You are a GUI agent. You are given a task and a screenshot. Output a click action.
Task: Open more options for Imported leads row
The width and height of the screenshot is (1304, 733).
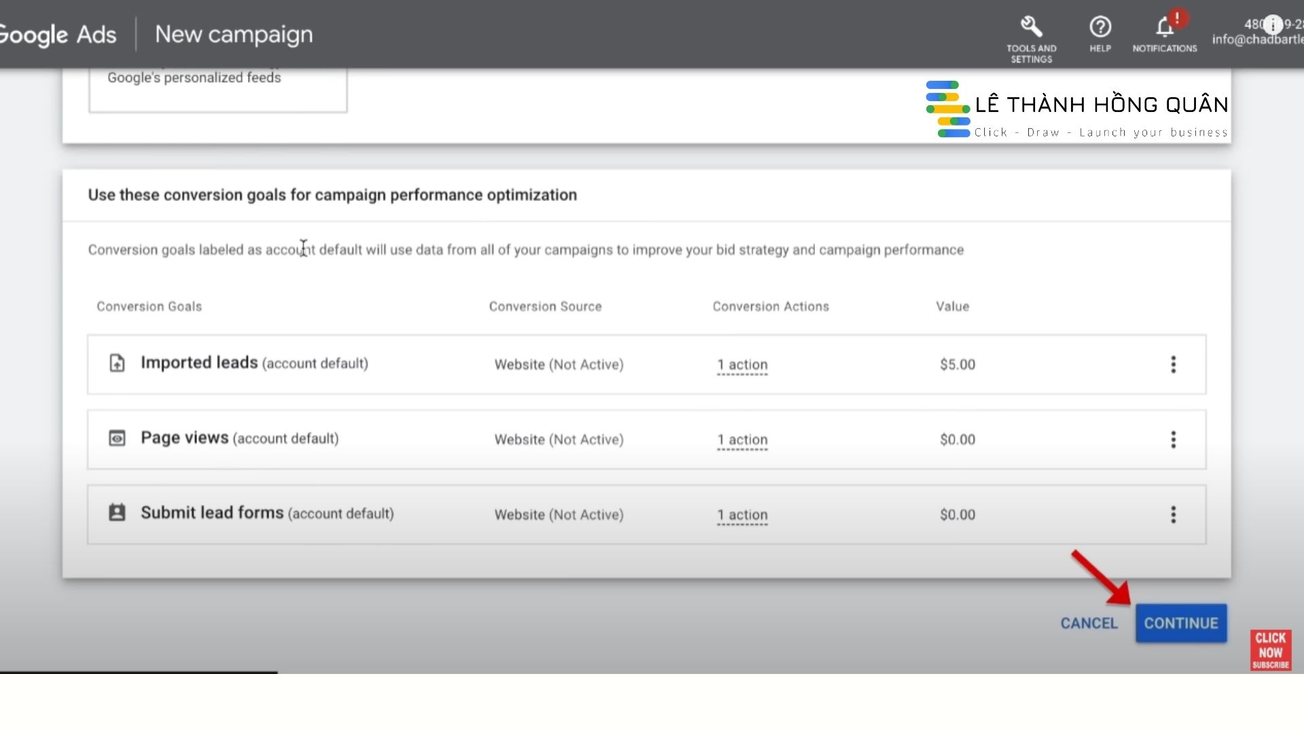pos(1173,364)
